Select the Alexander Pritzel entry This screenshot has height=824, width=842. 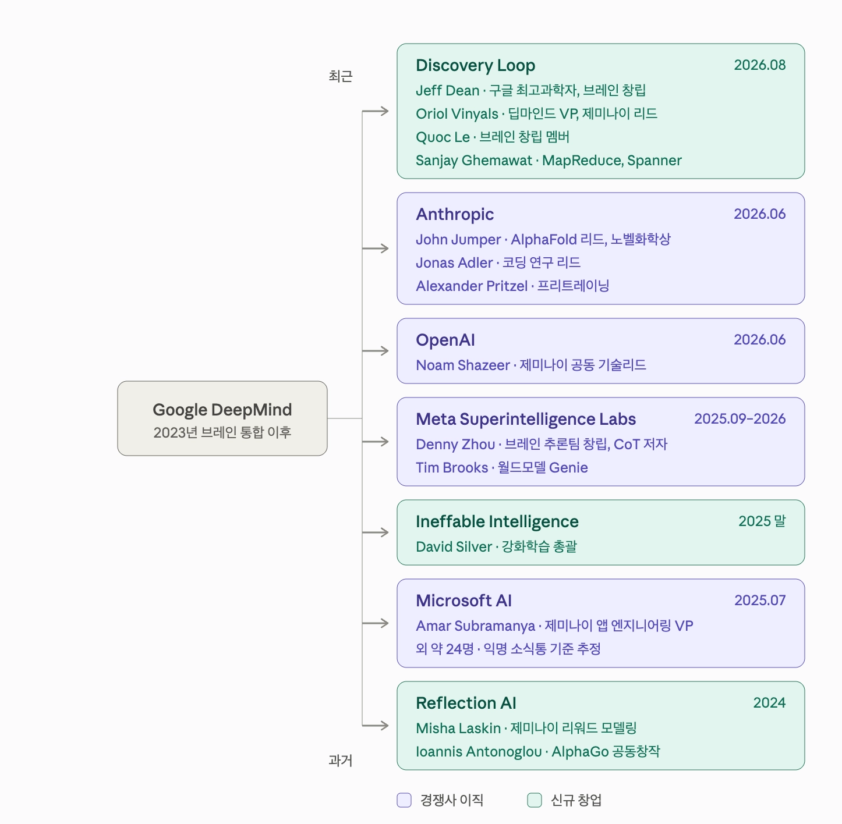click(x=512, y=286)
